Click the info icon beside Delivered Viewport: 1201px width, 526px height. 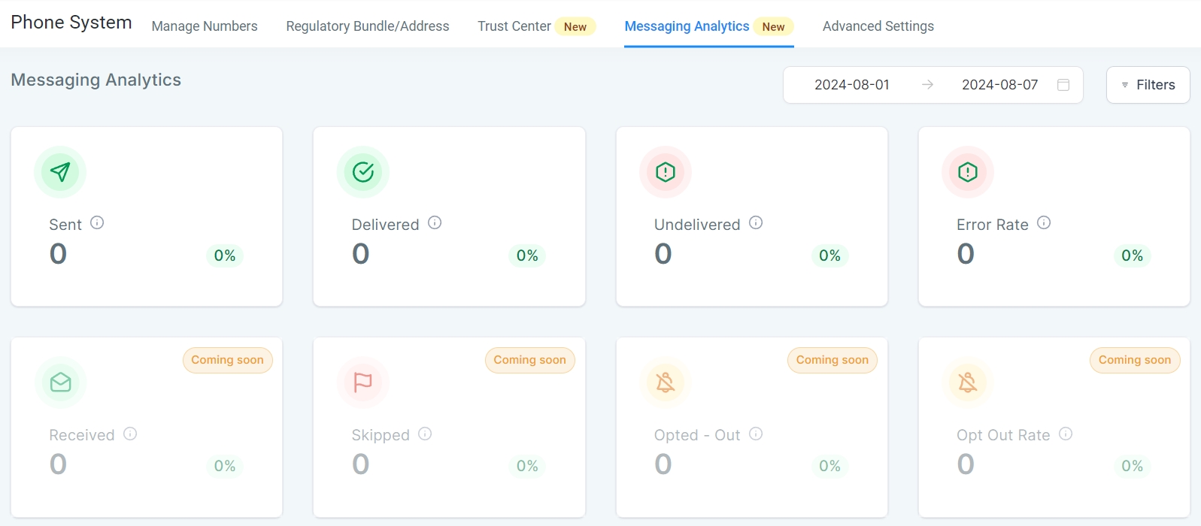(435, 222)
